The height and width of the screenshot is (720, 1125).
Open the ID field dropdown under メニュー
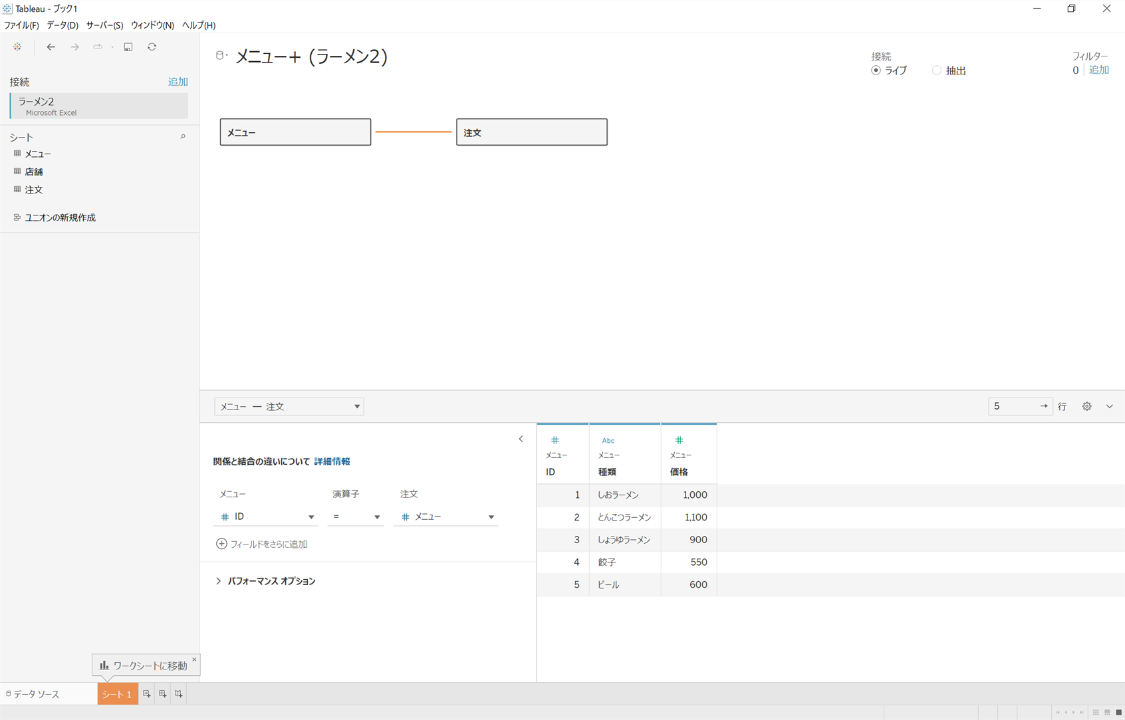pos(311,517)
